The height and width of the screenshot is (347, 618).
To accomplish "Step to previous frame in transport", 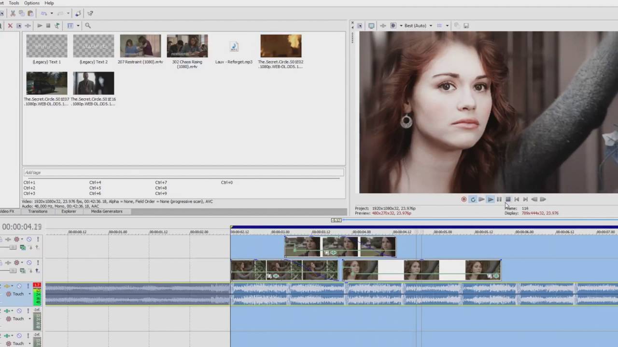I will pyautogui.click(x=534, y=199).
